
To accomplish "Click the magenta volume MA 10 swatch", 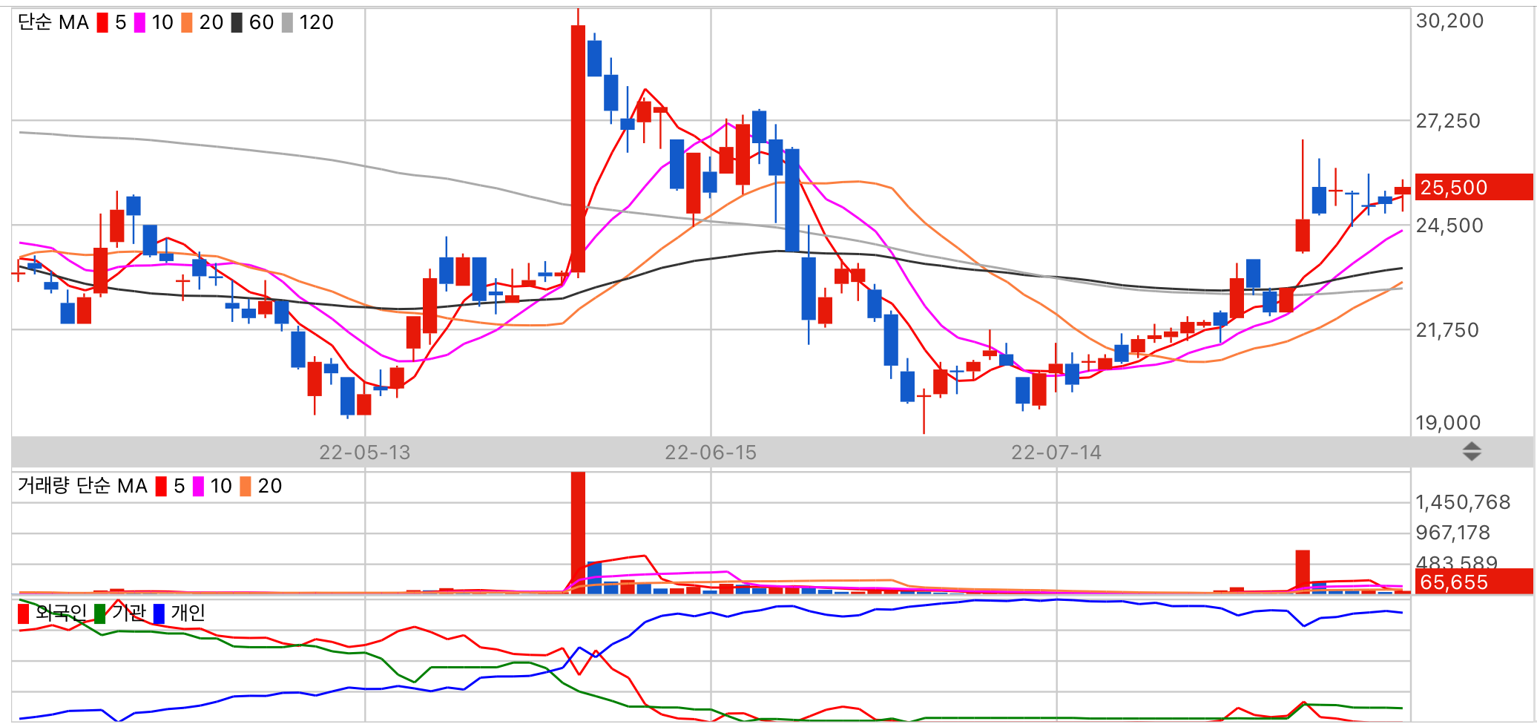I will click(x=198, y=486).
